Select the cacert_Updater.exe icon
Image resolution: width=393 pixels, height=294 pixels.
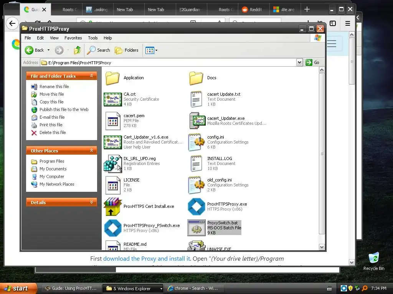[x=197, y=121]
